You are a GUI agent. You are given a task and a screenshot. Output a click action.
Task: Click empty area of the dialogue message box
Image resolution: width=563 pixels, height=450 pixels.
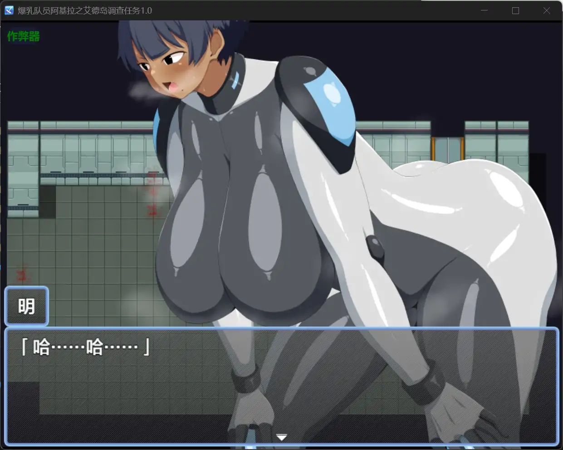(x=363, y=390)
